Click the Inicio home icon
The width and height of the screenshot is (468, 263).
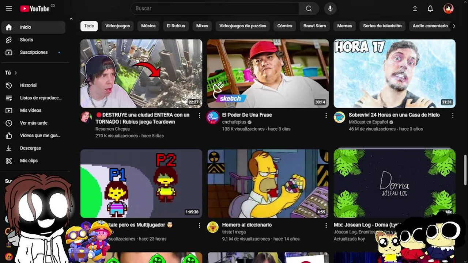[9, 27]
